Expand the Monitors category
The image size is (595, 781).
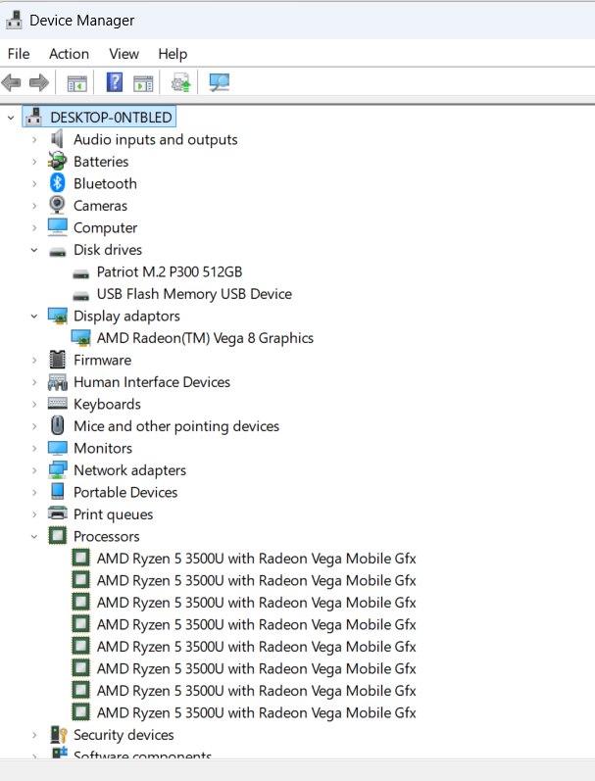[34, 448]
